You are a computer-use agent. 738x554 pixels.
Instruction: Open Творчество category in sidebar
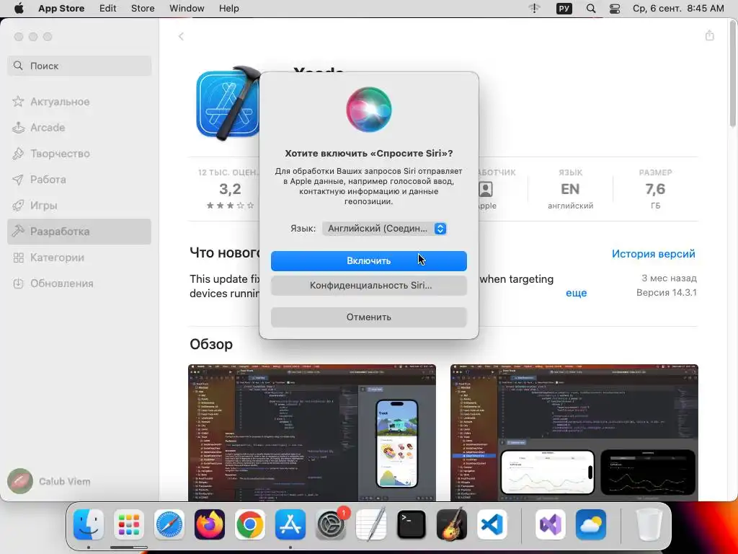[79, 154]
